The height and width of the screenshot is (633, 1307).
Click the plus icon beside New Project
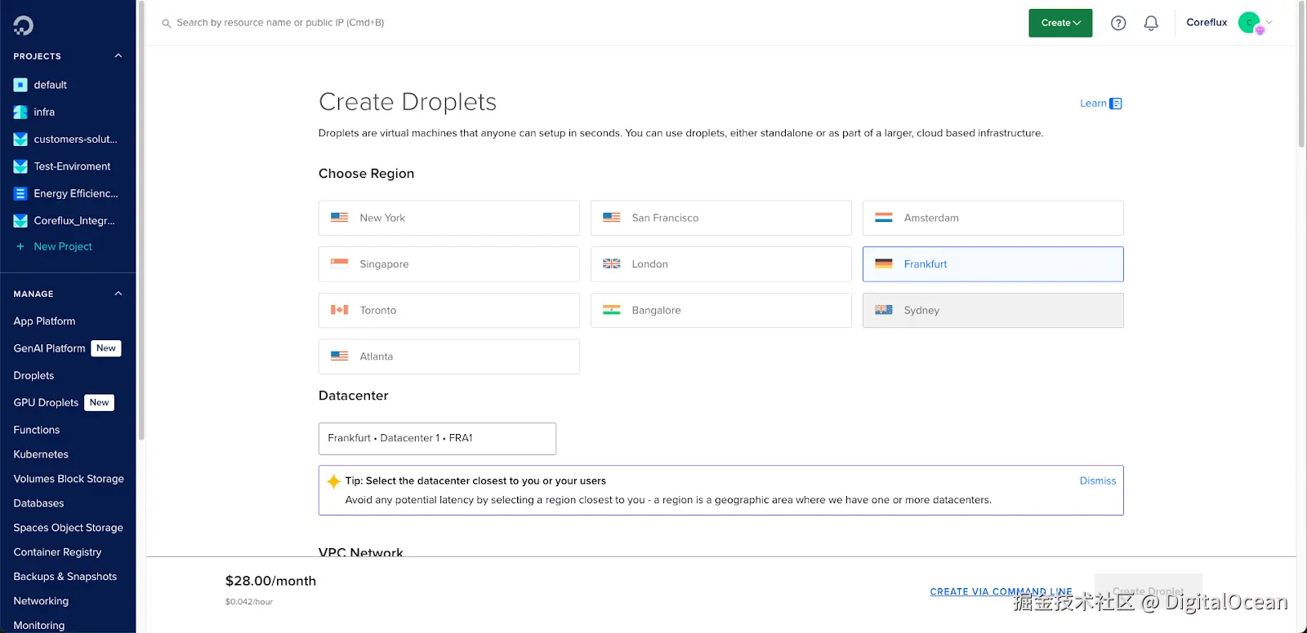[20, 246]
